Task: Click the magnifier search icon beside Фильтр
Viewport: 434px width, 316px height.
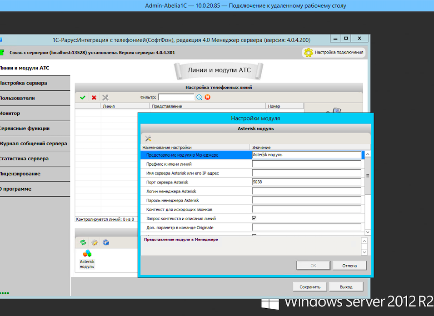Action: (200, 97)
